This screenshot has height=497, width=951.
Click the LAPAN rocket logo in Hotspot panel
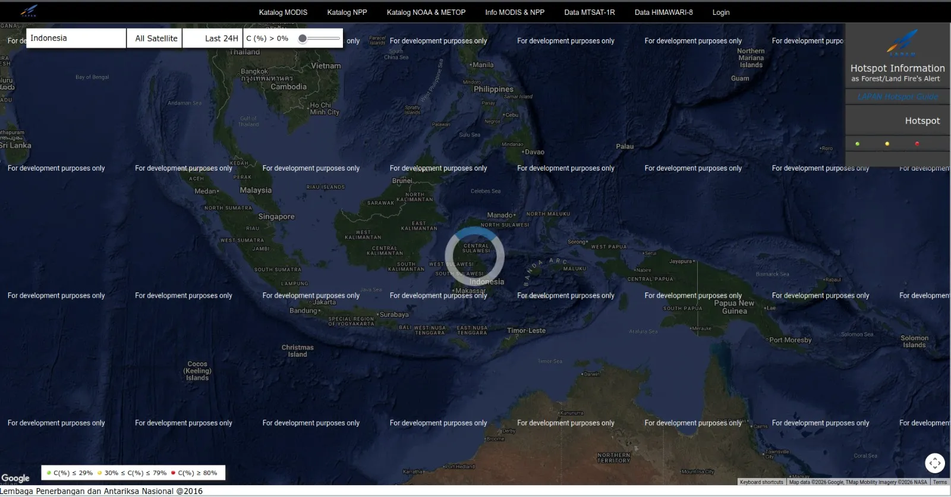tap(902, 43)
